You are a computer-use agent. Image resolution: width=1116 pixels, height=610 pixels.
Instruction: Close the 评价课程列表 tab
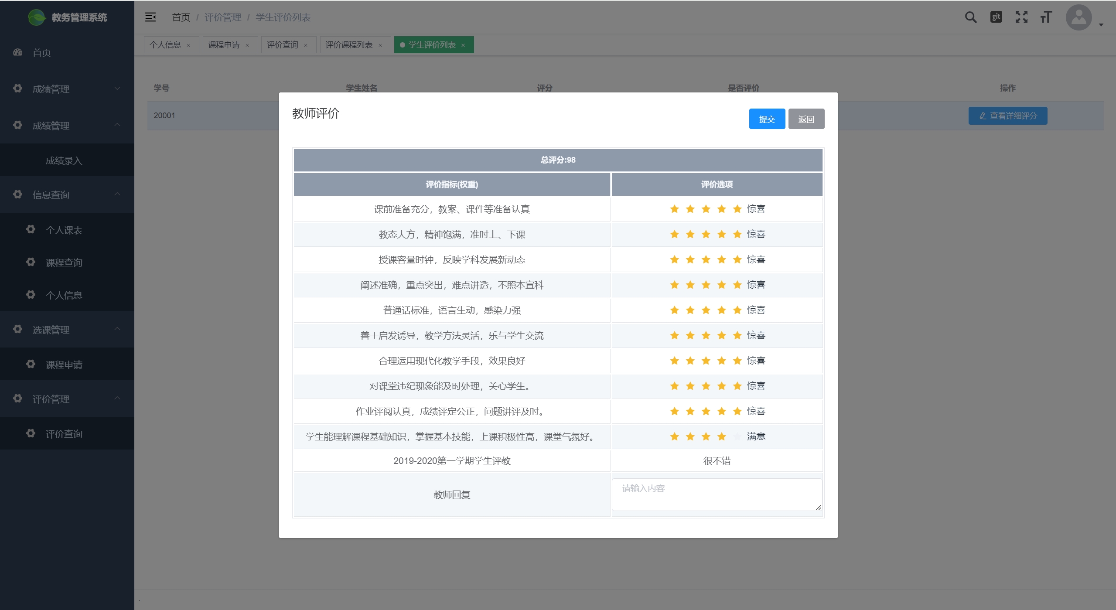[380, 45]
